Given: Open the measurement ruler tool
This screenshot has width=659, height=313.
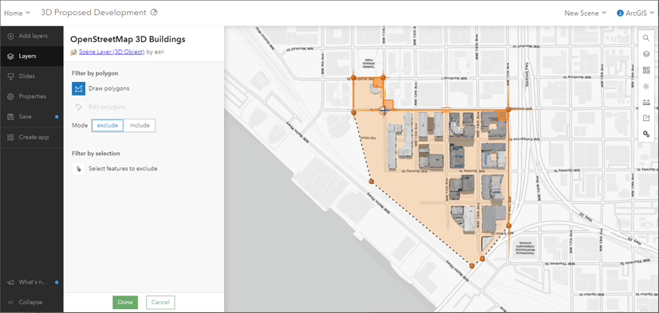Looking at the screenshot, I should click(x=646, y=102).
